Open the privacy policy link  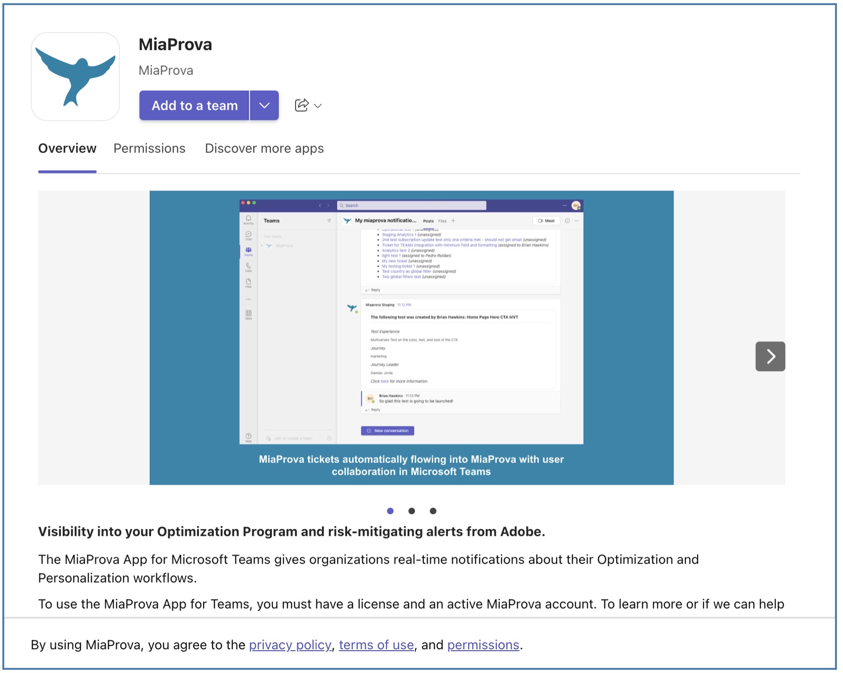point(290,645)
